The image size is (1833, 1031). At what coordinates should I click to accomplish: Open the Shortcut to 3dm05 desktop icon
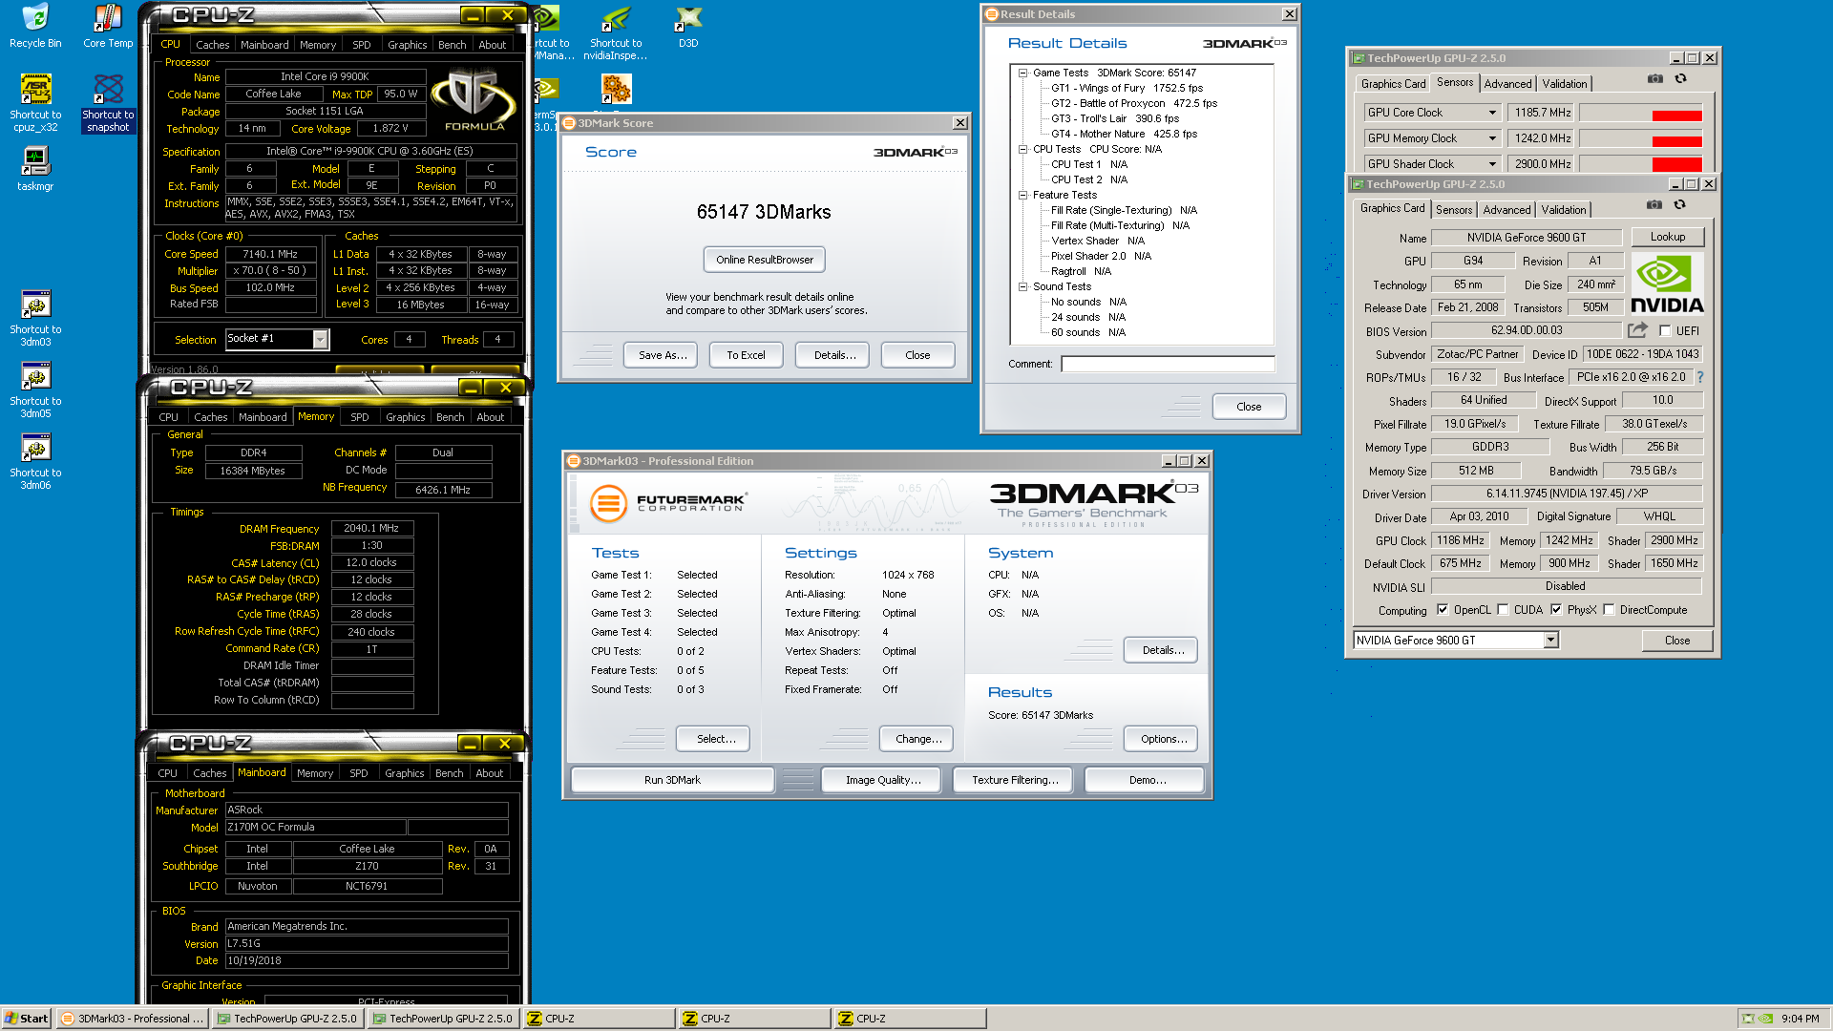click(x=35, y=390)
